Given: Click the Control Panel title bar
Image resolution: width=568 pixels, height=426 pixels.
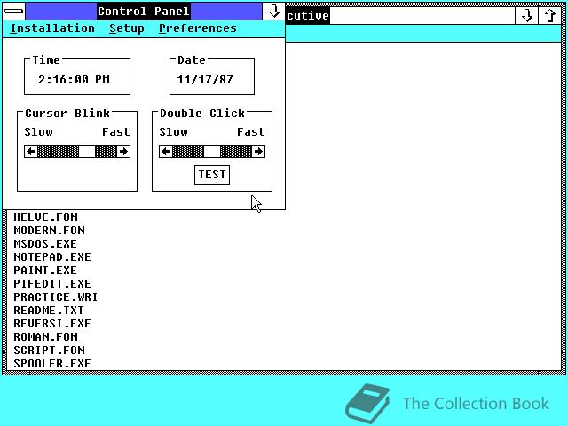Looking at the screenshot, I should [x=144, y=12].
